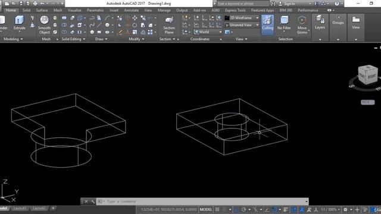Click the ViewCube in the viewport
The height and width of the screenshot is (214, 381).
click(368, 75)
